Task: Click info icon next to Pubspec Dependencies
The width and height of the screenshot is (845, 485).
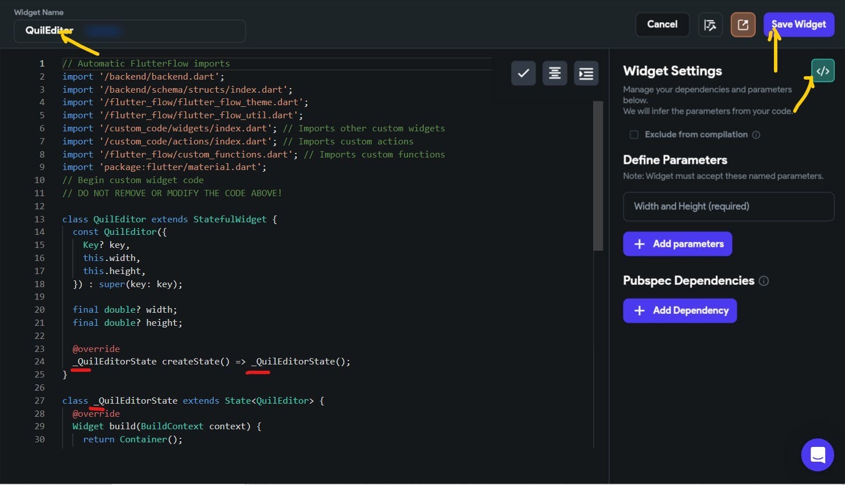Action: point(764,281)
